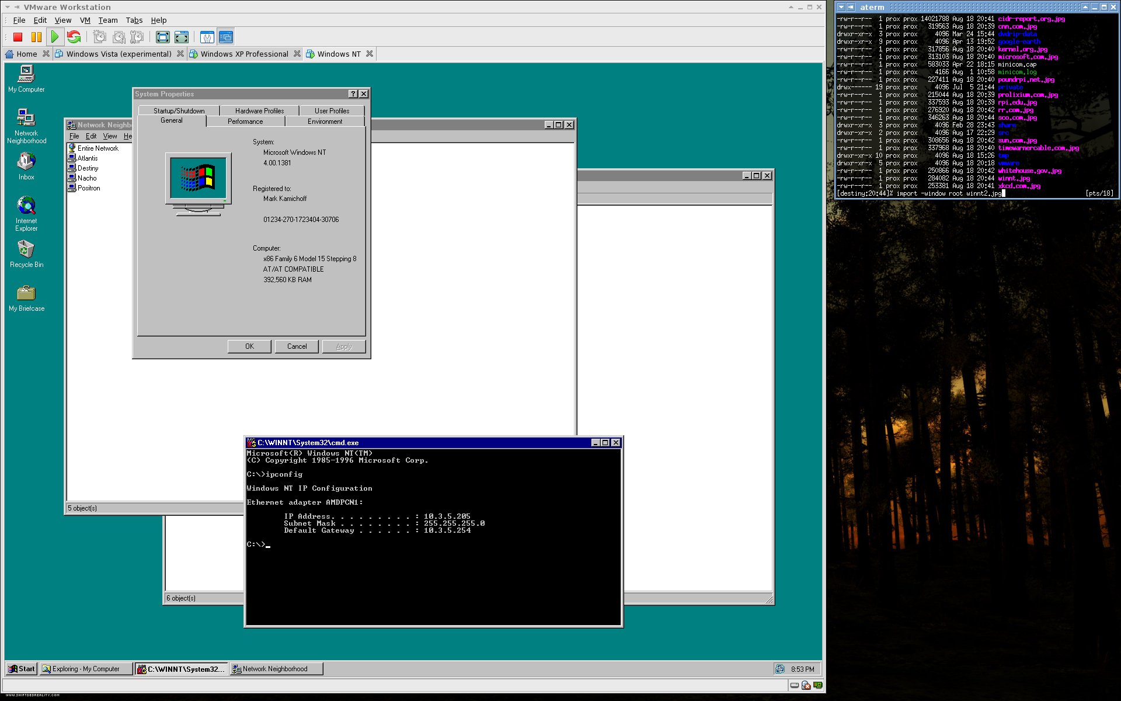Open the VMware View menu
This screenshot has width=1121, height=701.
pyautogui.click(x=63, y=20)
